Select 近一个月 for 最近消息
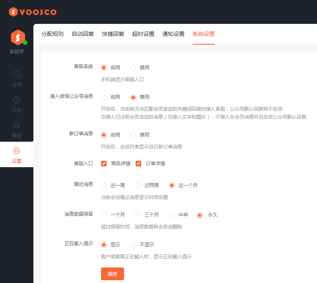The image size is (317, 283). (172, 185)
